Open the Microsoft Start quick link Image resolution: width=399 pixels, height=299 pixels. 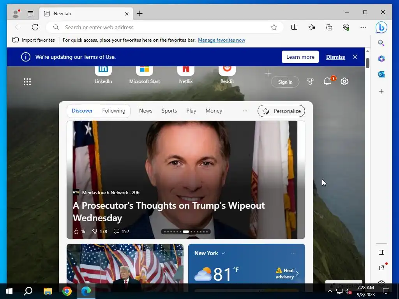[144, 75]
